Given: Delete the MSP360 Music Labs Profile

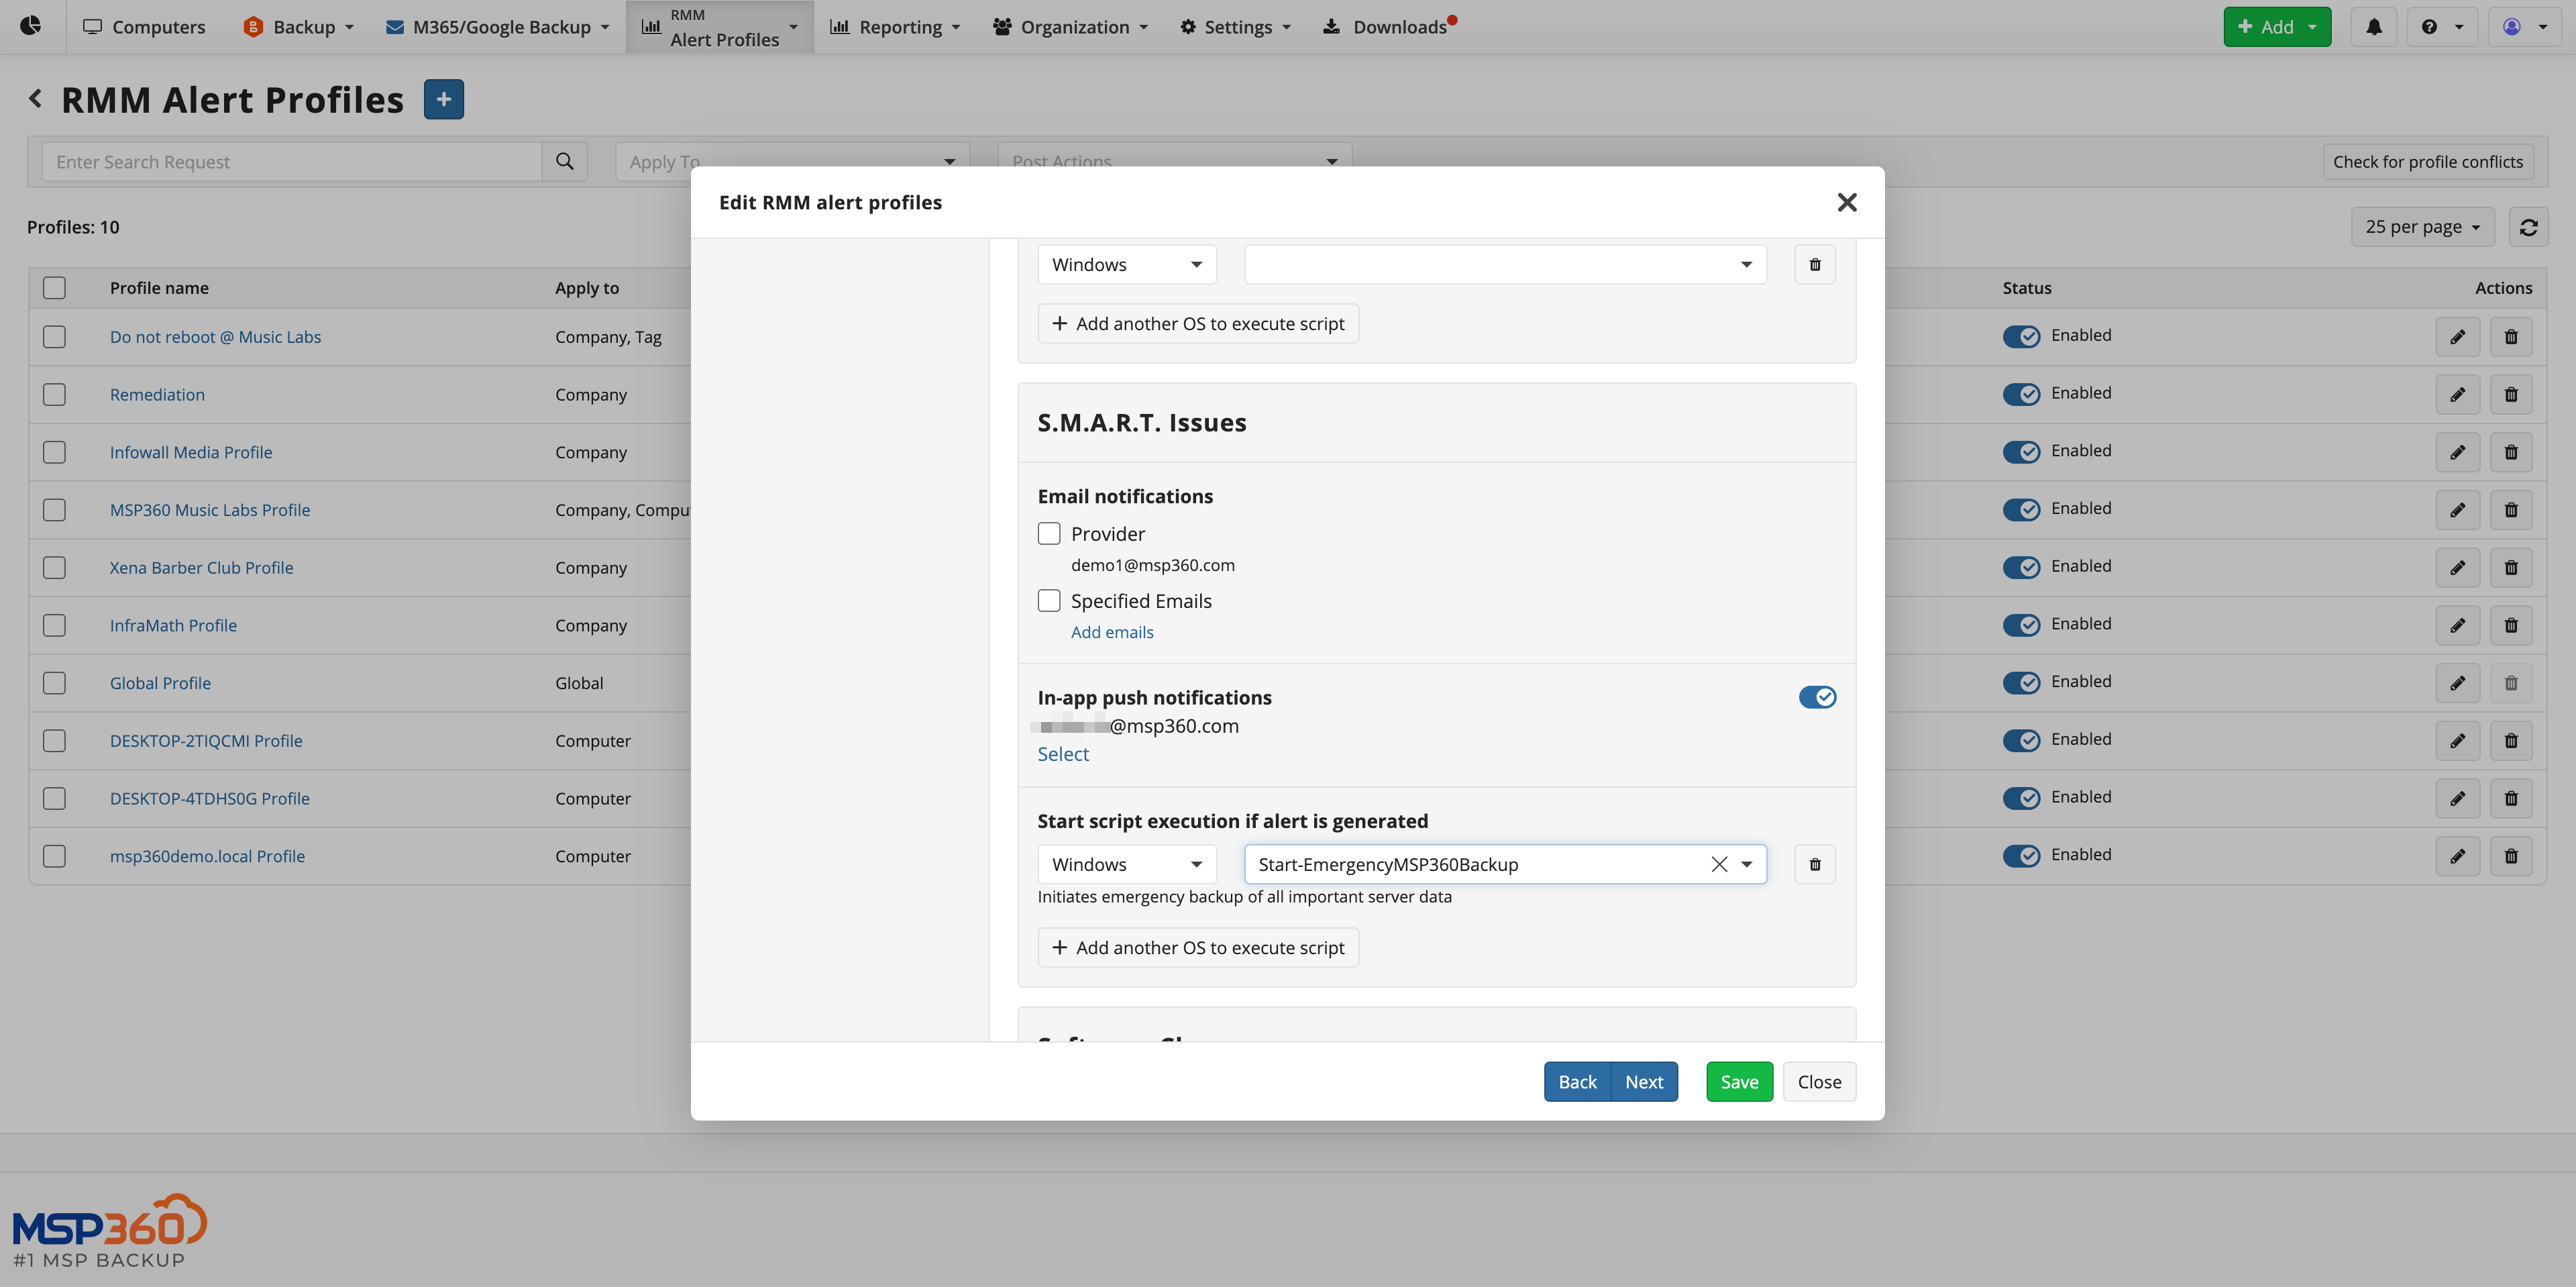Looking at the screenshot, I should coord(2510,510).
